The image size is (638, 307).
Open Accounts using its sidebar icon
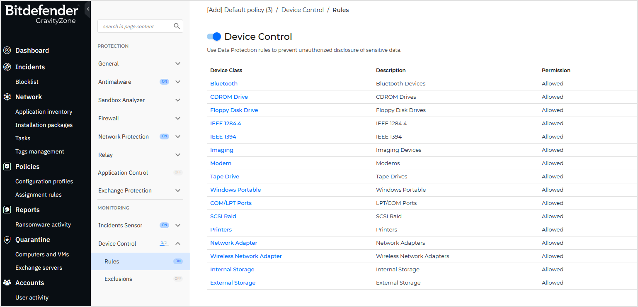coord(7,283)
